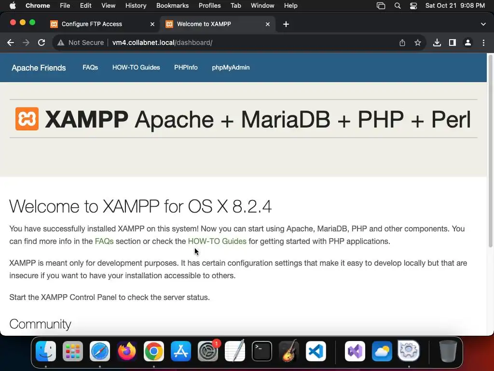Expand the tab search chevron
Screen dimensions: 494x371
coord(483,24)
